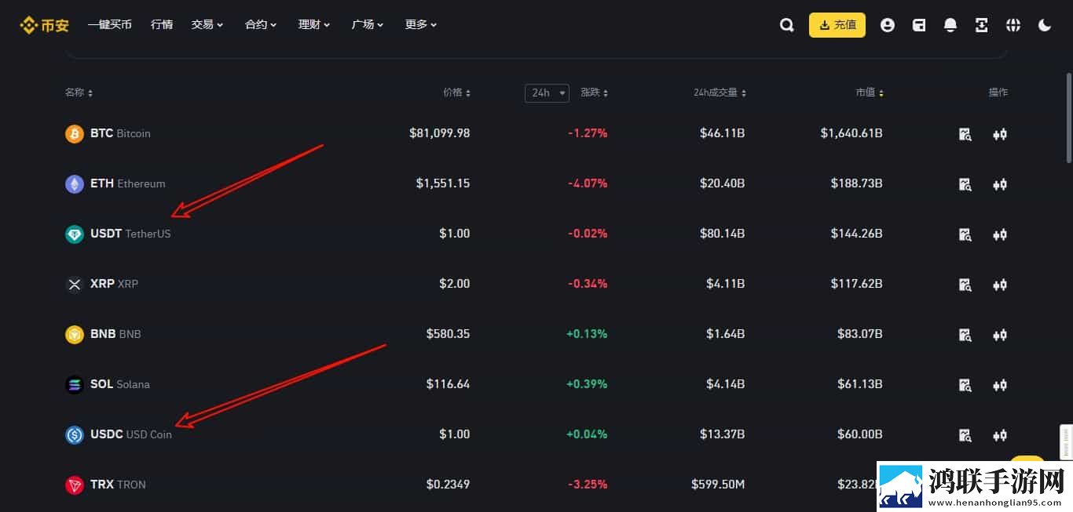
Task: Sort by 价格 column
Action: 457,93
